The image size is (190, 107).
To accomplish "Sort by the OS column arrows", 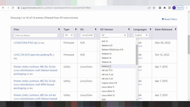I will [96, 29].
